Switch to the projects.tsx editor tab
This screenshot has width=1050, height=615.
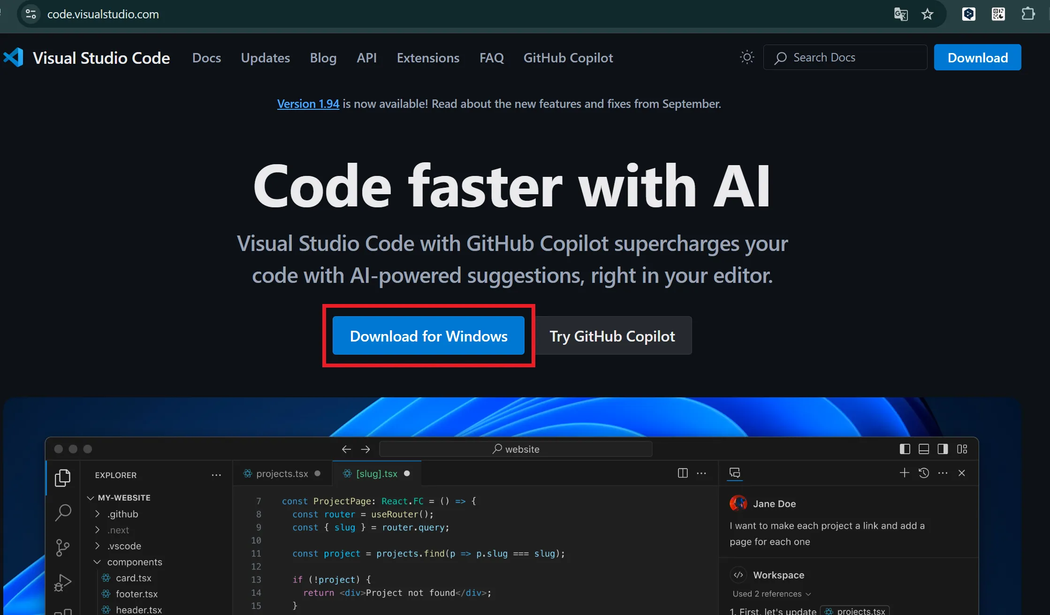(x=282, y=474)
